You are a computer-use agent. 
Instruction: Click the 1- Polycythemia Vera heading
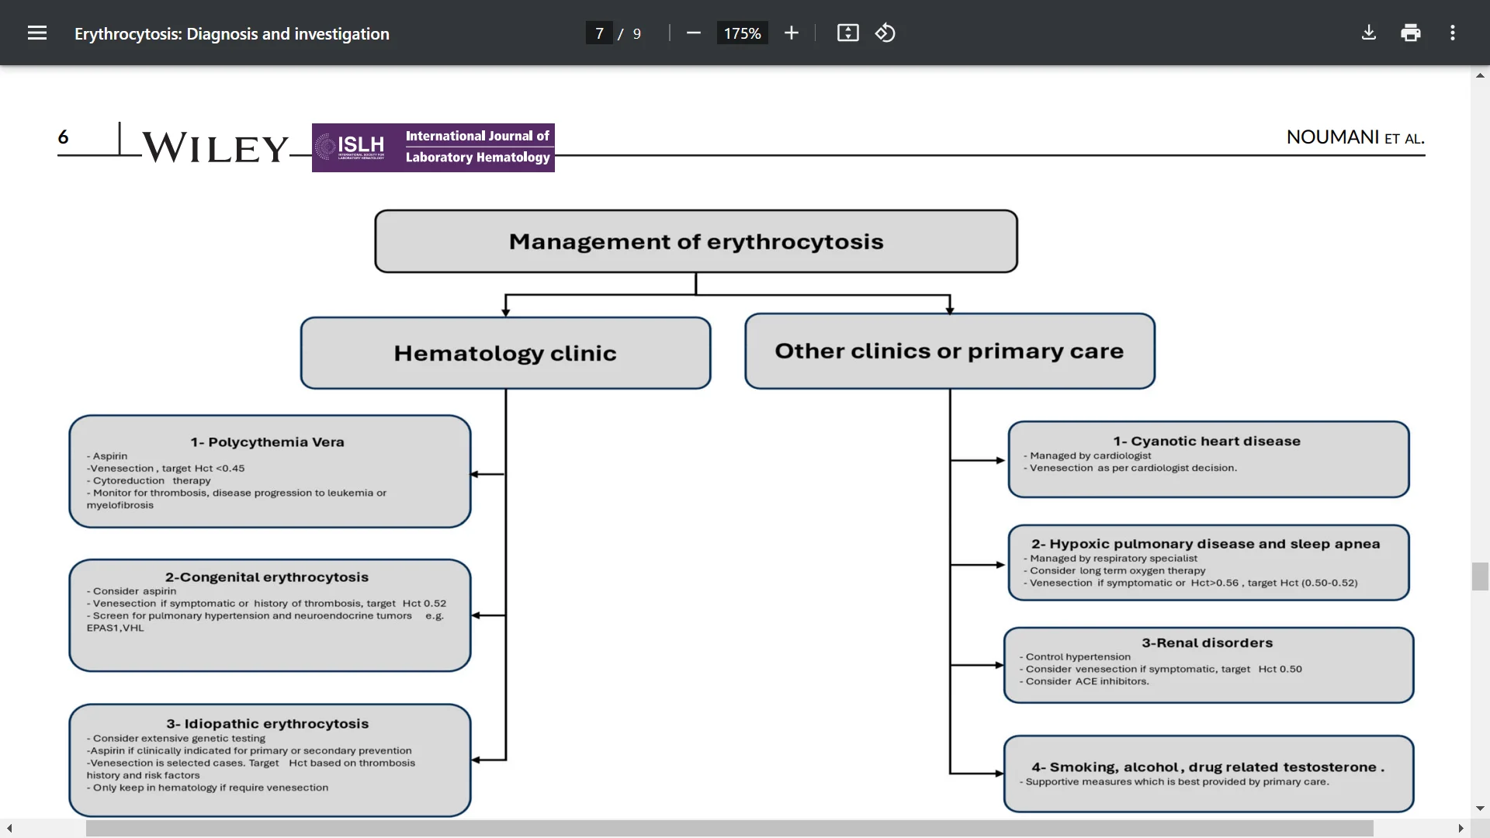pos(268,442)
